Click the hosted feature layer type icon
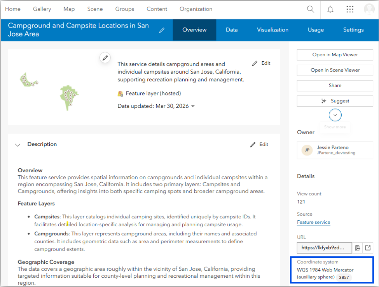 pyautogui.click(x=120, y=93)
